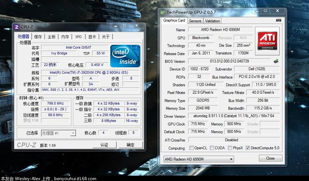
Task: Click the Bus Interface value PCI-E 2.0 x16
Action: [x=256, y=77]
